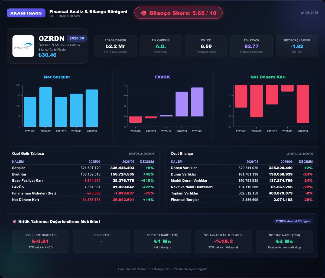This screenshot has height=278, width=325.
Task: Click the -24% change for Duran Varlıklar
Action: [307, 174]
